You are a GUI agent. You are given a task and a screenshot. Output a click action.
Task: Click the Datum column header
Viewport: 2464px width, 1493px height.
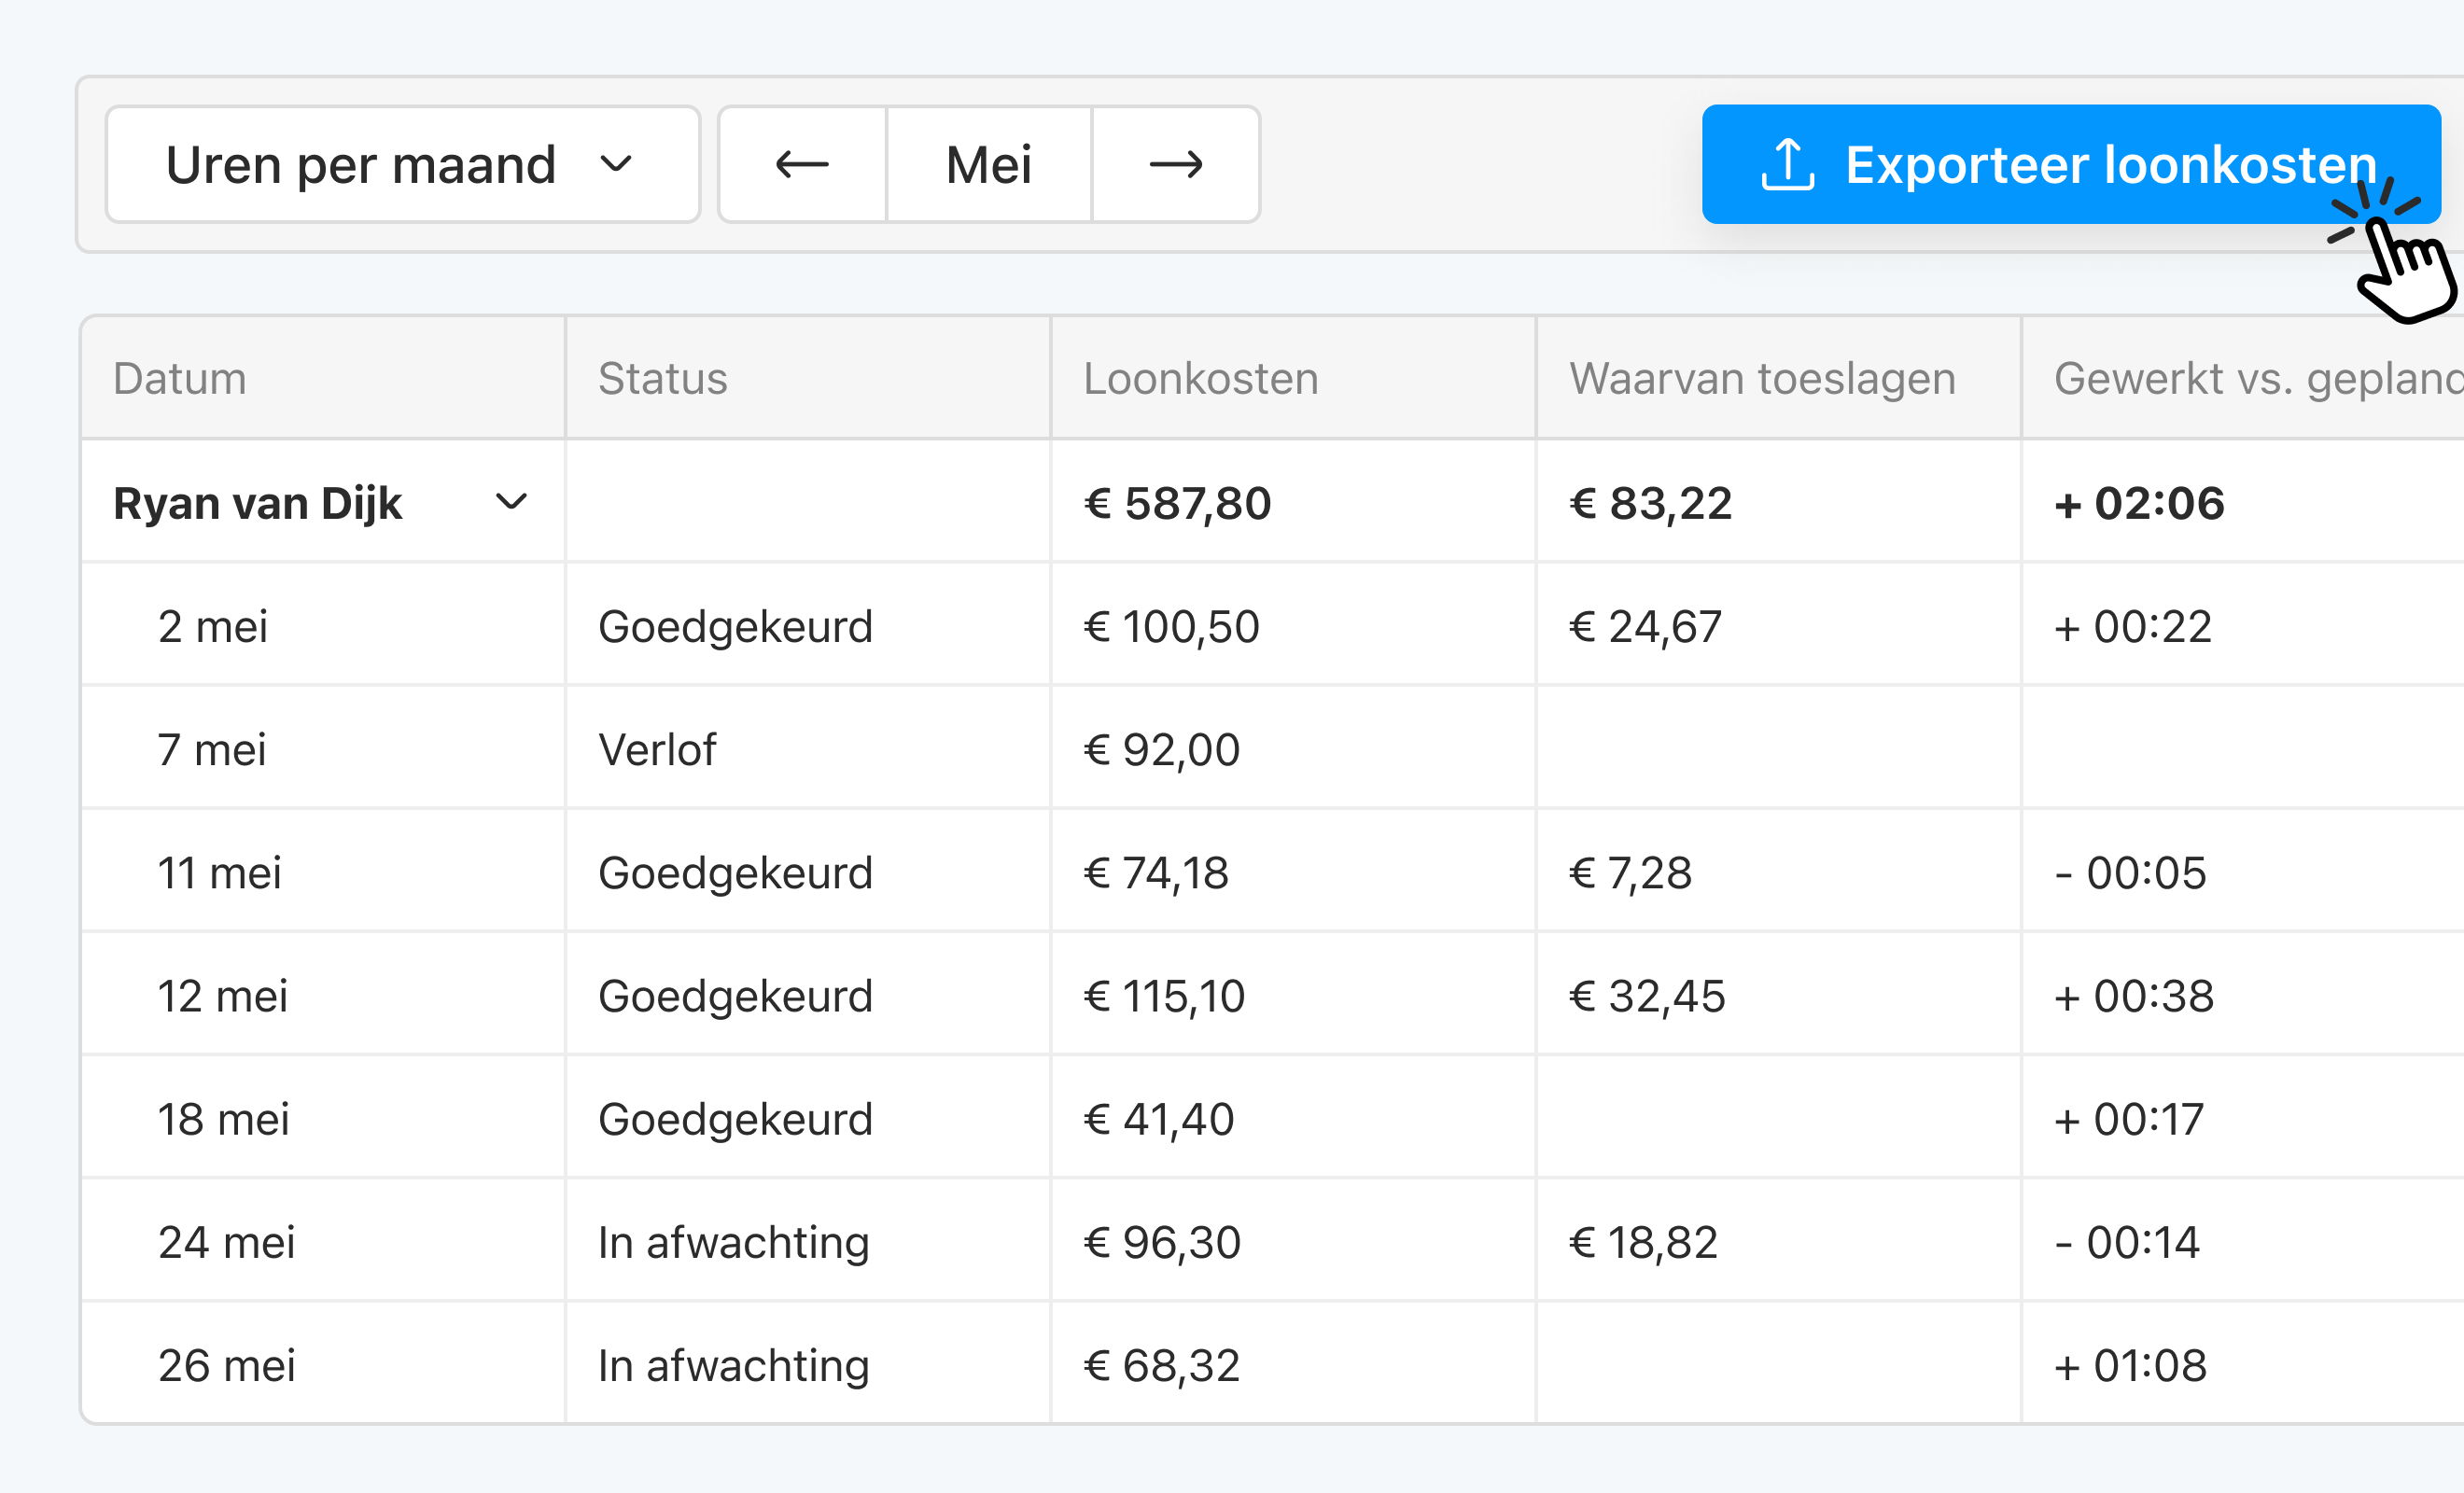180,378
